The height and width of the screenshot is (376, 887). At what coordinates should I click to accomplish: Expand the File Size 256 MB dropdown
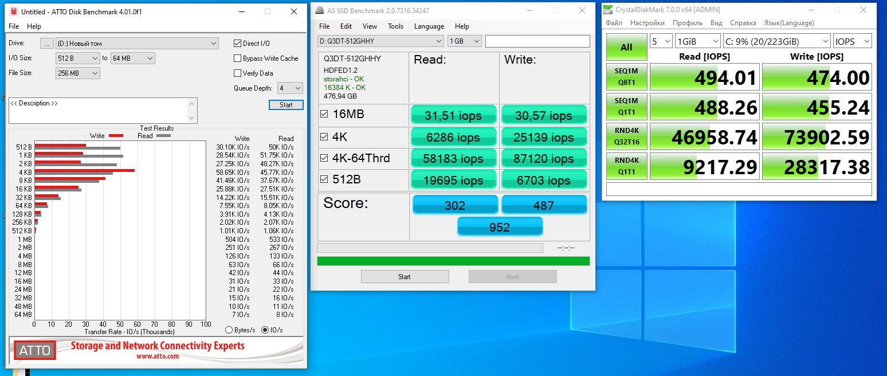tap(78, 73)
